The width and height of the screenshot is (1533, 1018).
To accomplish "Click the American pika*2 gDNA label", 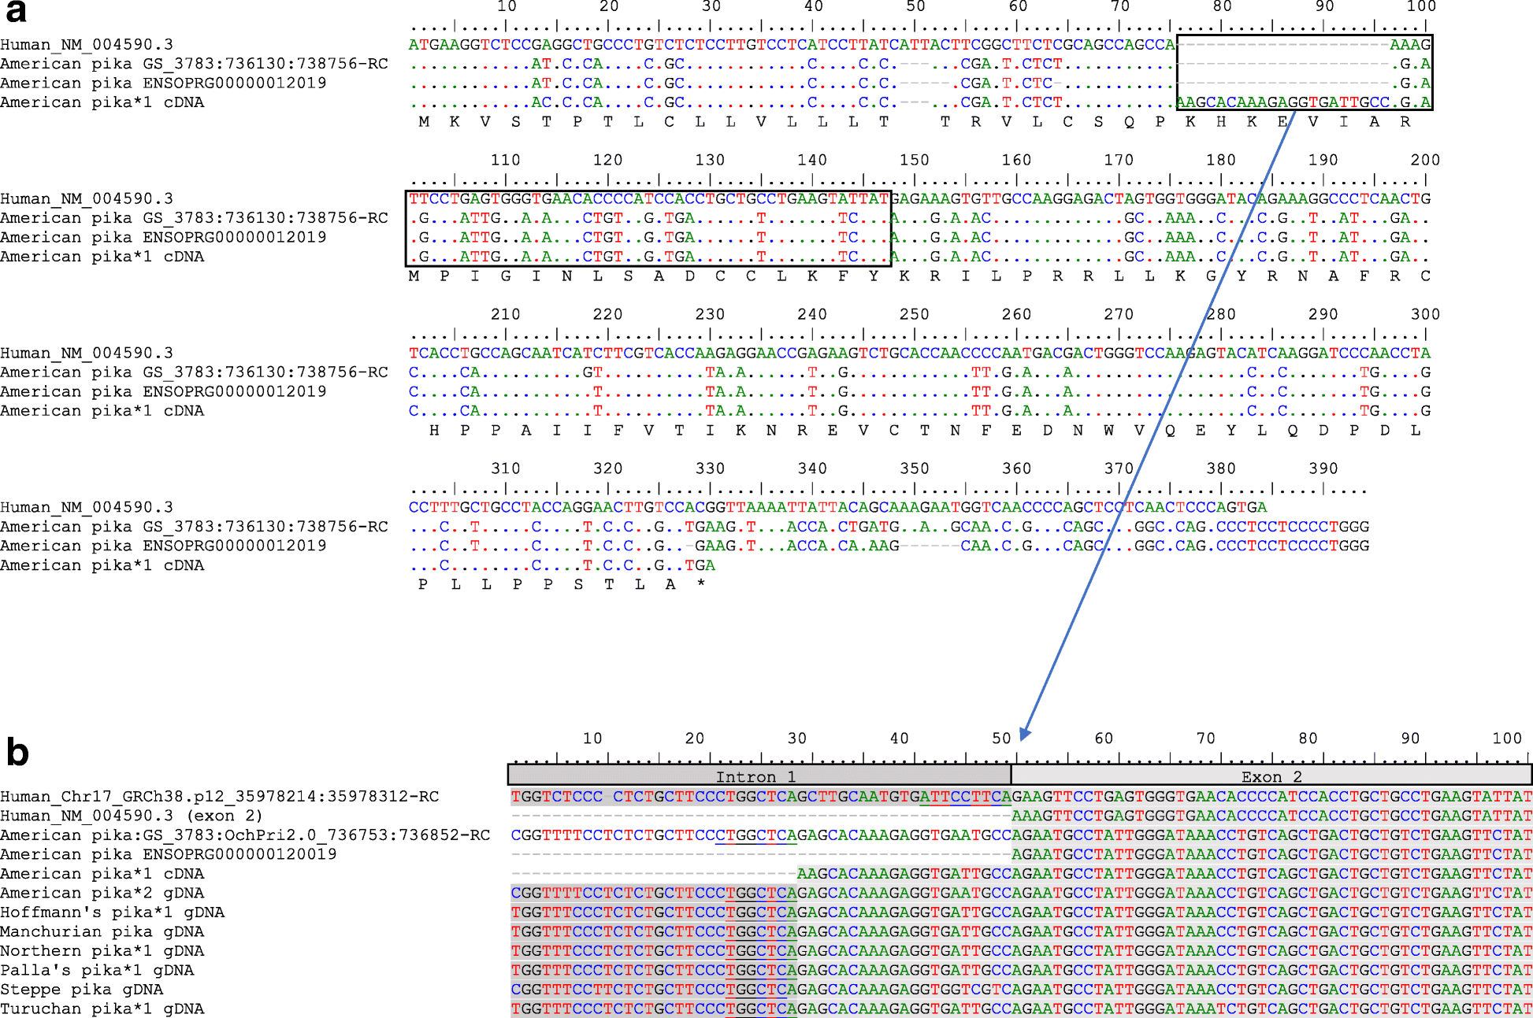I will coord(102,893).
